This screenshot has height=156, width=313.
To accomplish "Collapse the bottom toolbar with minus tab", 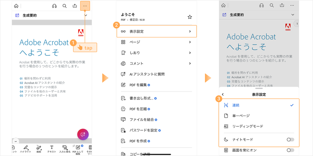I will (x=15, y=141).
